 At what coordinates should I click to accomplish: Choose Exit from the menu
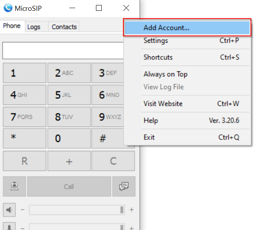pos(187,137)
